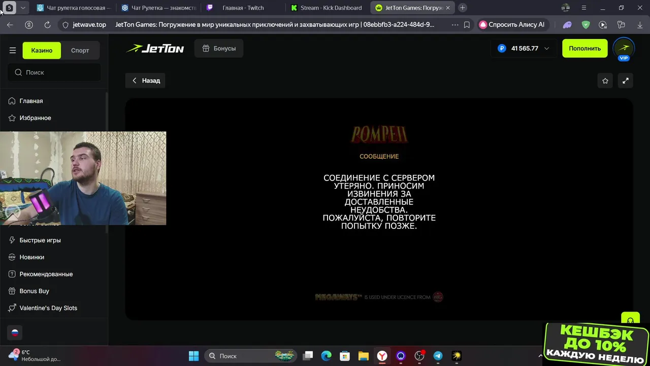
Task: Open Быстрые игры category
Action: pos(40,240)
